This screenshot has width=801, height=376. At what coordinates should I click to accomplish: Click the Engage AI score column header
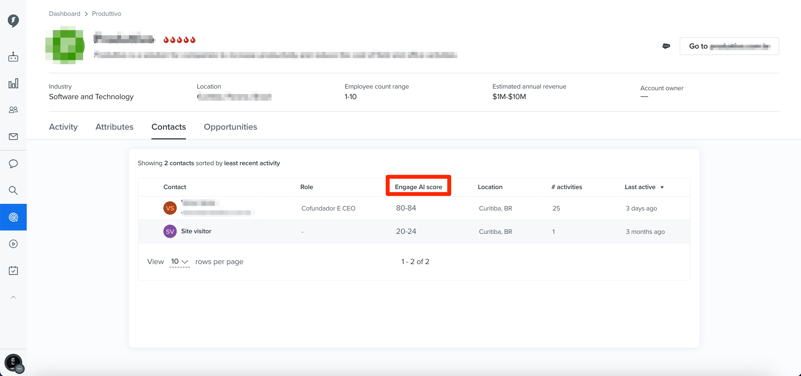click(418, 187)
